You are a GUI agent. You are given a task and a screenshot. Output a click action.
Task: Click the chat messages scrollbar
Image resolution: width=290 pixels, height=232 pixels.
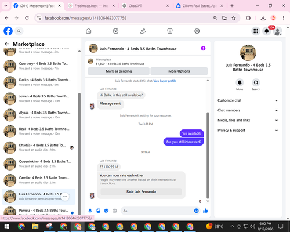tap(208, 155)
